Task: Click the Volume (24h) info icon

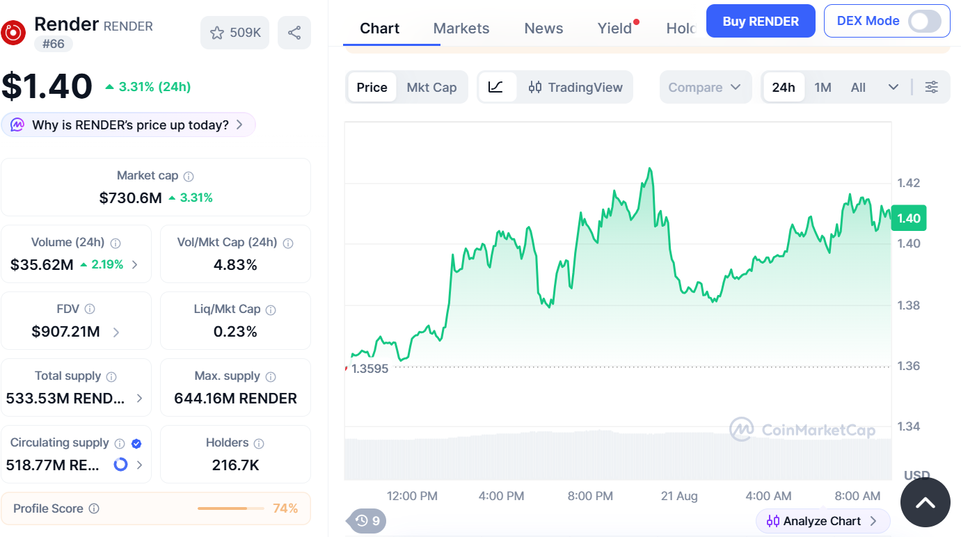Action: point(116,243)
